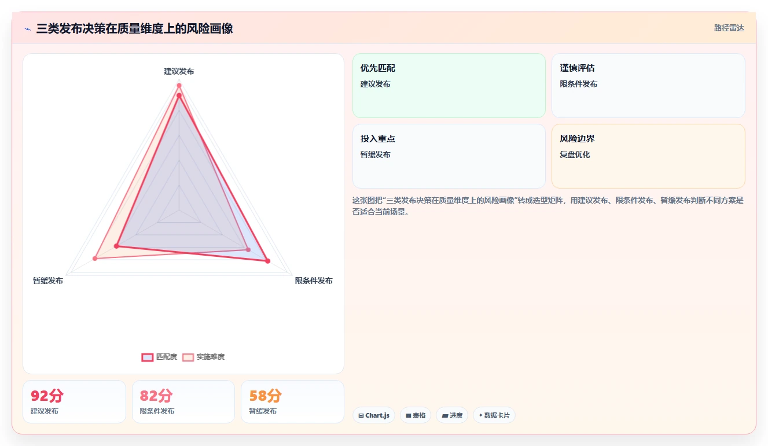Click the icon in the Chart.js tag
The height and width of the screenshot is (446, 768).
pyautogui.click(x=361, y=415)
